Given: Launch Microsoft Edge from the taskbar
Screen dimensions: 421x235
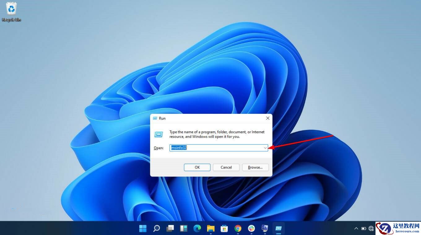Looking at the screenshot, I should [x=197, y=228].
